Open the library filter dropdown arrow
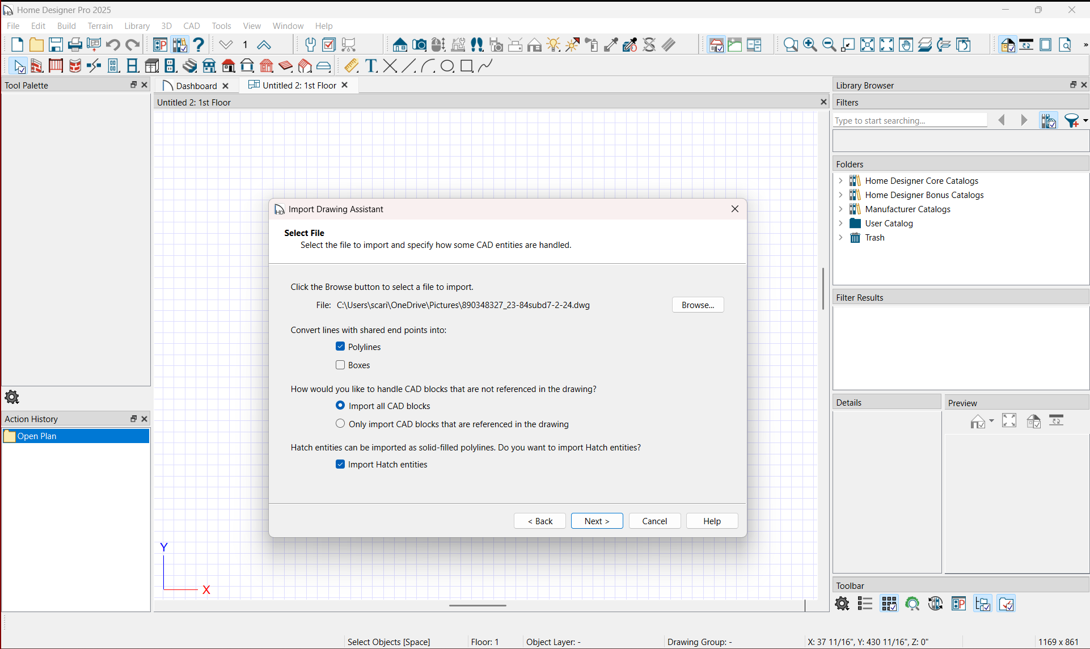1090x649 pixels. click(1085, 120)
